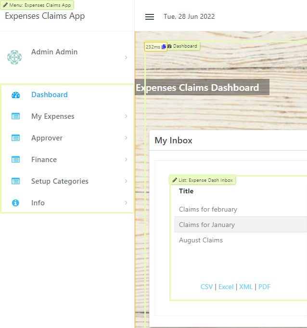307x328 pixels.
Task: Click the My Expenses list icon
Action: coord(15,116)
